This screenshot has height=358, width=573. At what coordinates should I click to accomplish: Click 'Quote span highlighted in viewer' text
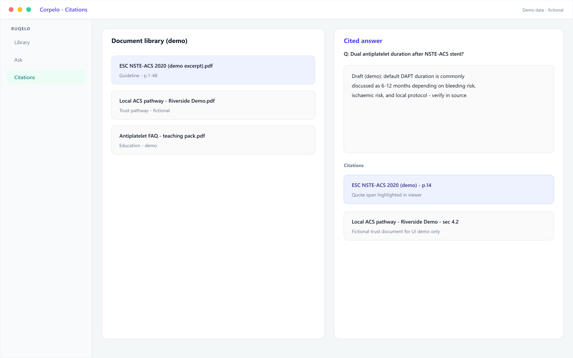(387, 195)
